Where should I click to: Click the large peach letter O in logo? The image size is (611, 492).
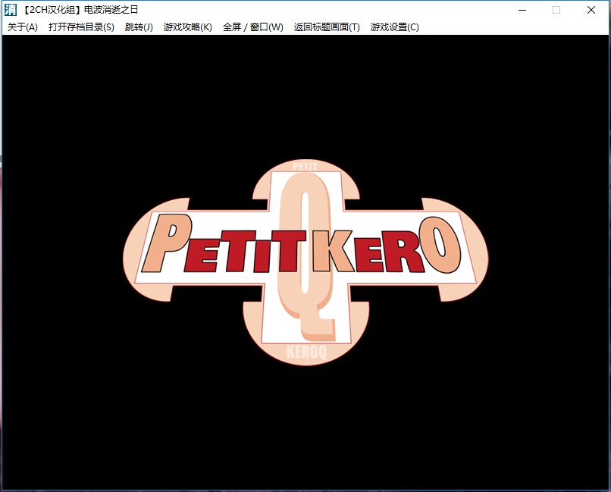coord(442,243)
